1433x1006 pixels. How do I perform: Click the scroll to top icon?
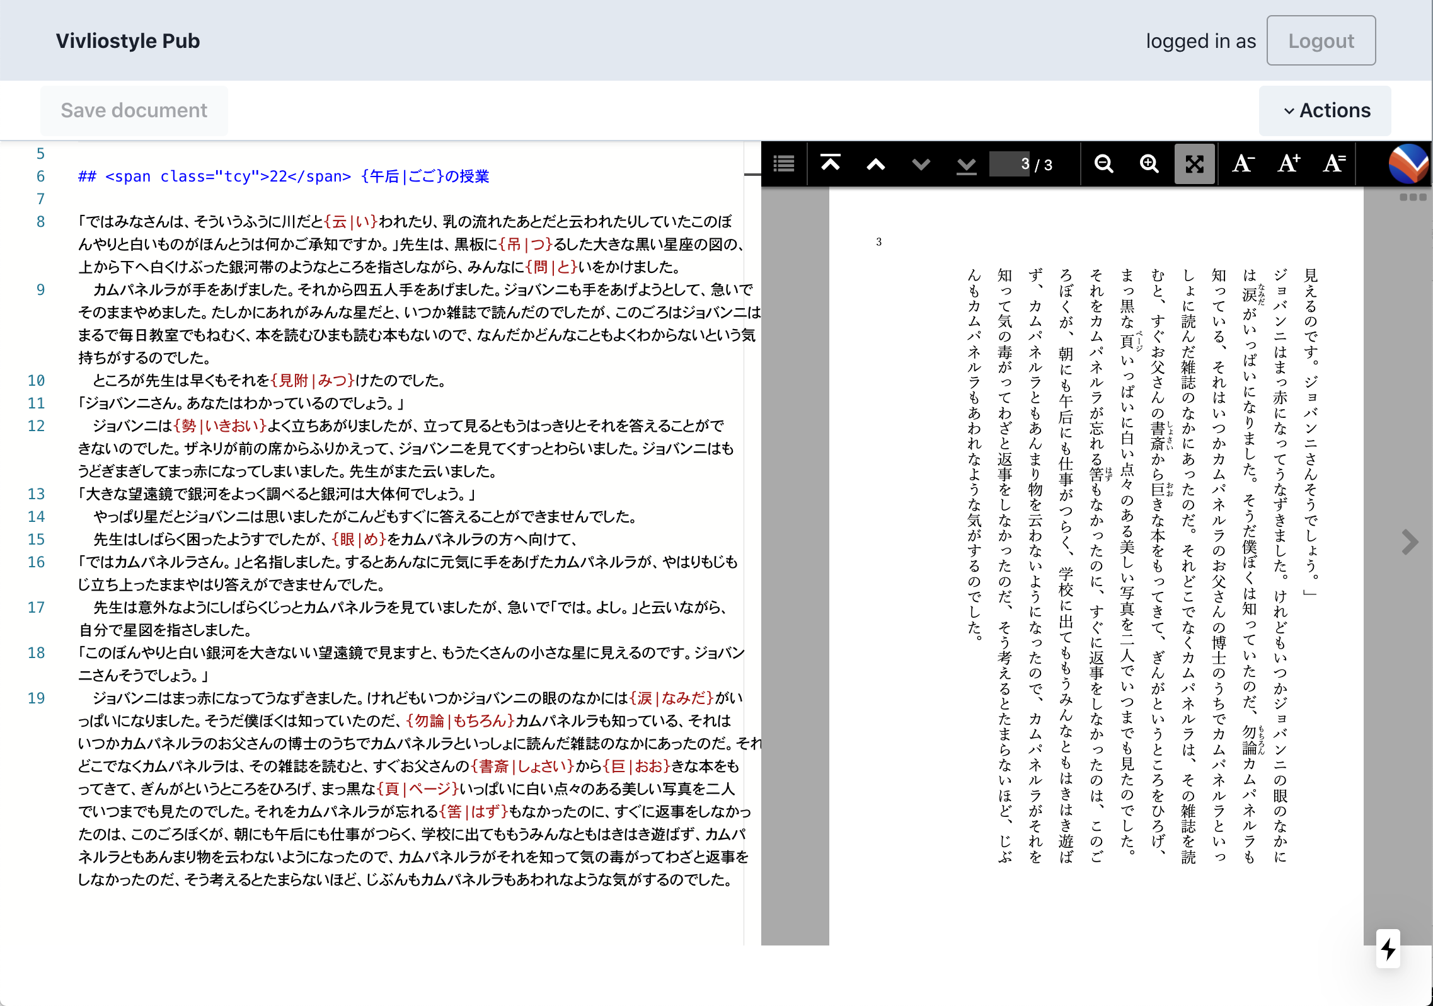(x=832, y=166)
